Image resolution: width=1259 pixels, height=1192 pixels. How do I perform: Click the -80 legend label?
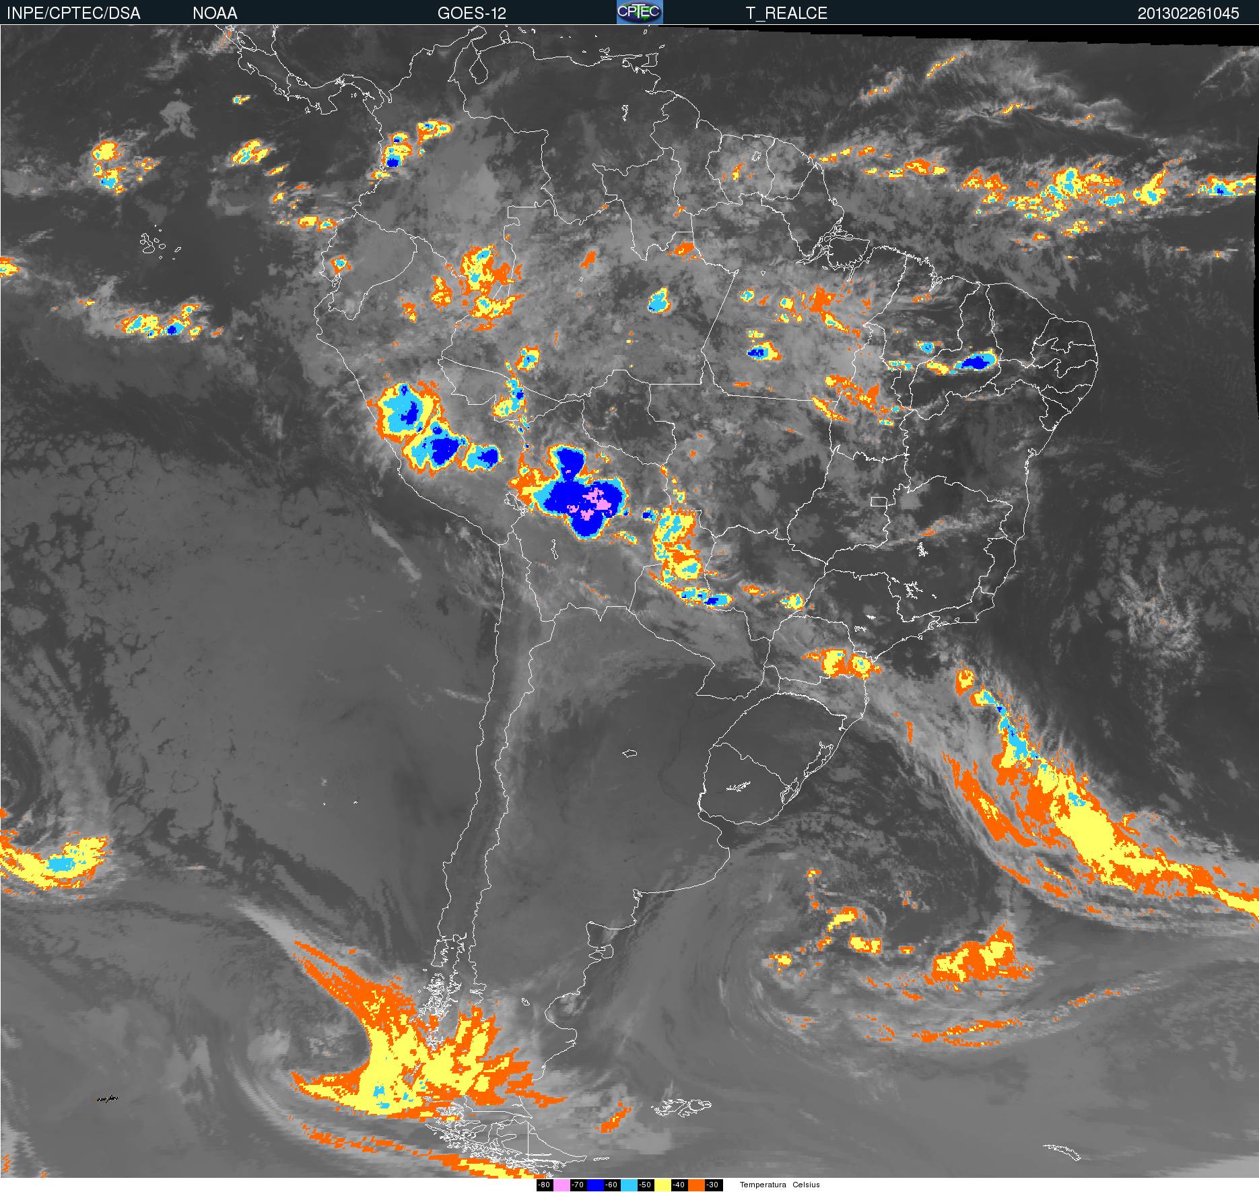coord(545,1185)
